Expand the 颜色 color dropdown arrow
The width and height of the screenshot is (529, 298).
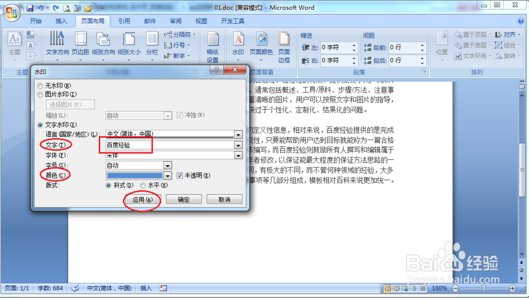tap(168, 176)
